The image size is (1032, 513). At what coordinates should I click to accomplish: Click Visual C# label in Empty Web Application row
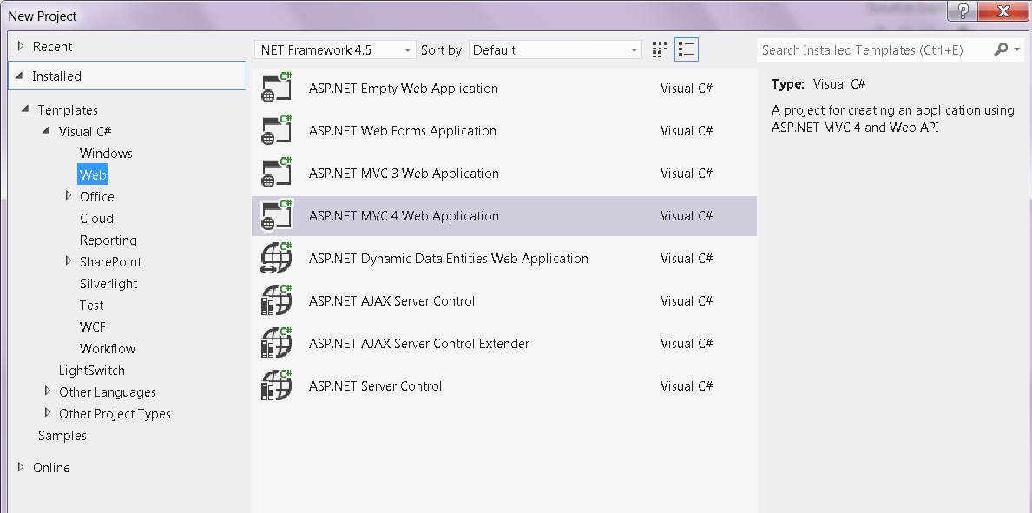(x=687, y=89)
